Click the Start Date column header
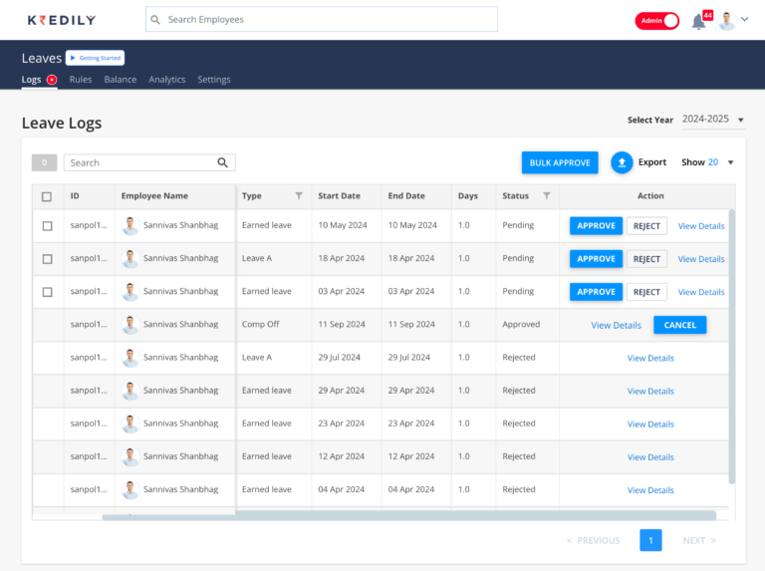The image size is (765, 571). click(339, 195)
